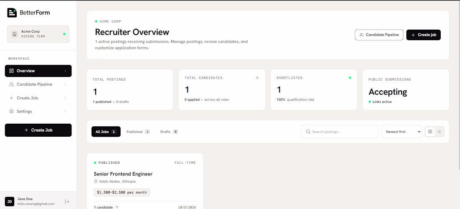Click the green dot on the Shortlisted card

pyautogui.click(x=350, y=78)
